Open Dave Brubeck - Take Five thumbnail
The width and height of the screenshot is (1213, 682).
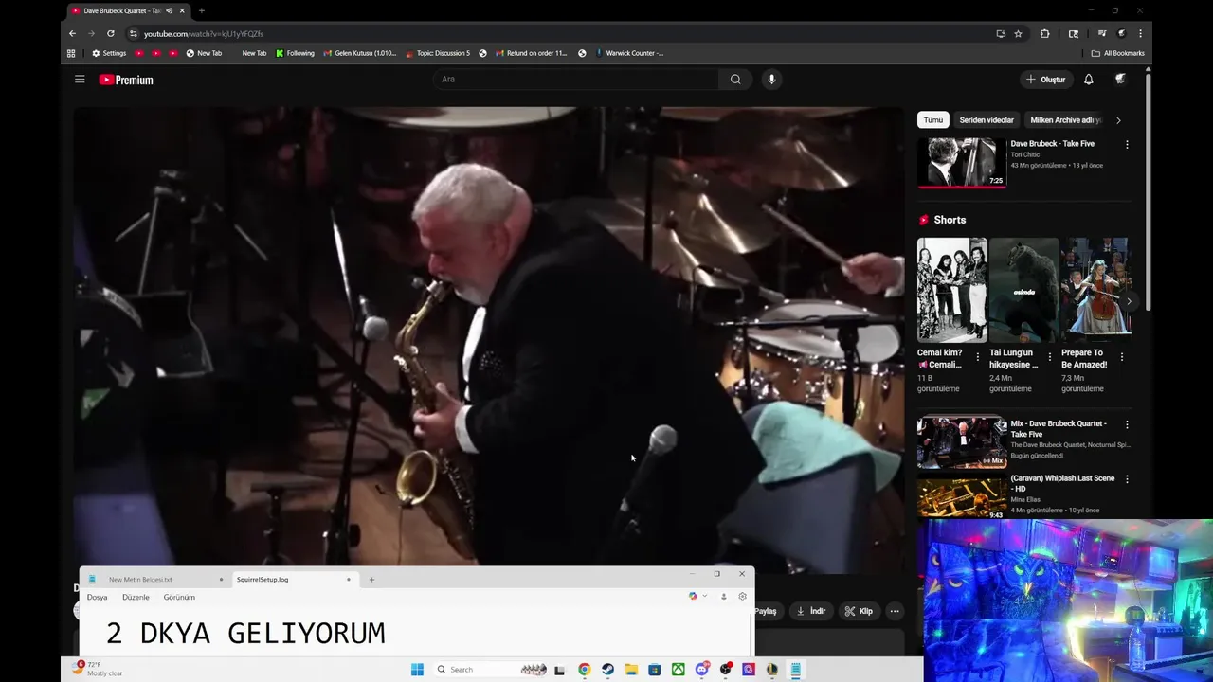pos(961,162)
